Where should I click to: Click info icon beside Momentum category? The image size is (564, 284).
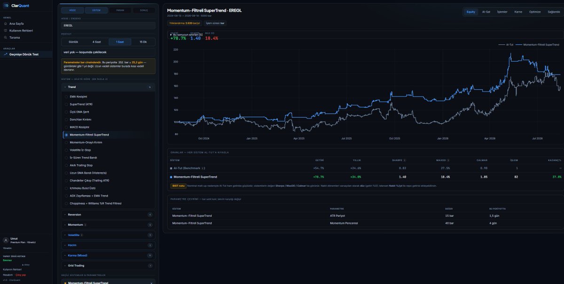pos(85,225)
